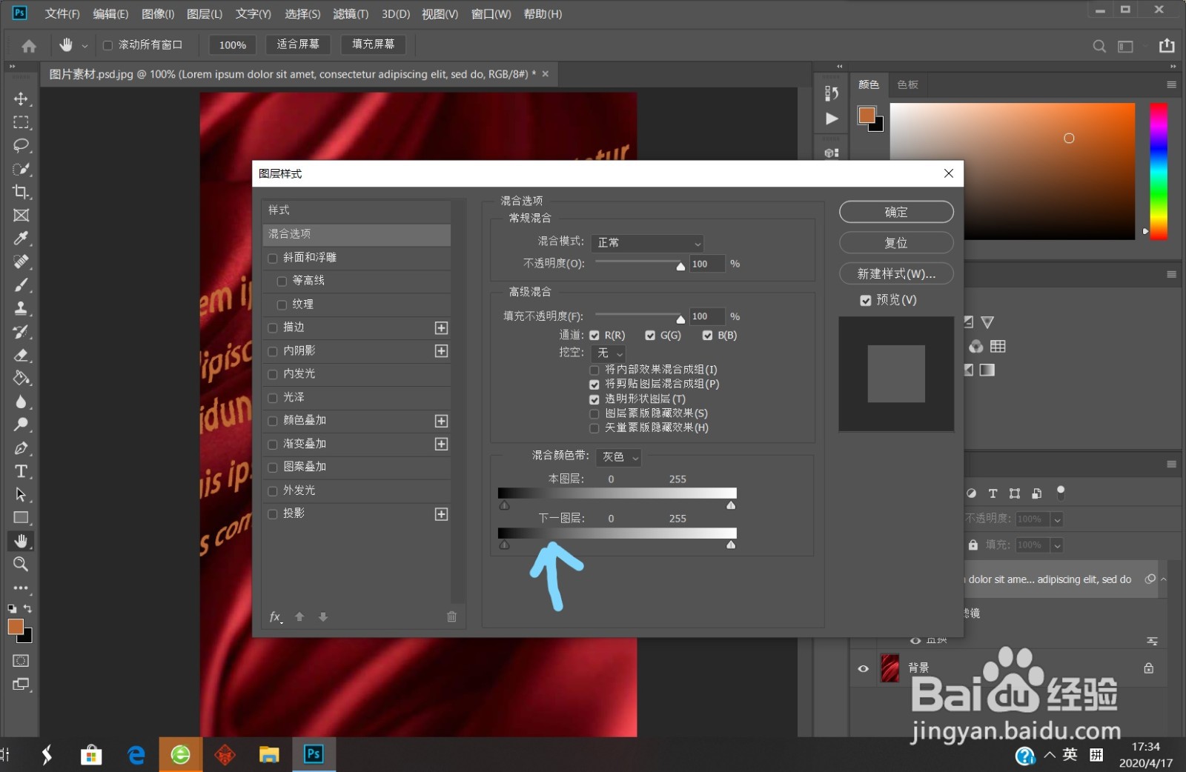Image resolution: width=1186 pixels, height=772 pixels.
Task: Select the Eyedropper tool
Action: click(21, 239)
